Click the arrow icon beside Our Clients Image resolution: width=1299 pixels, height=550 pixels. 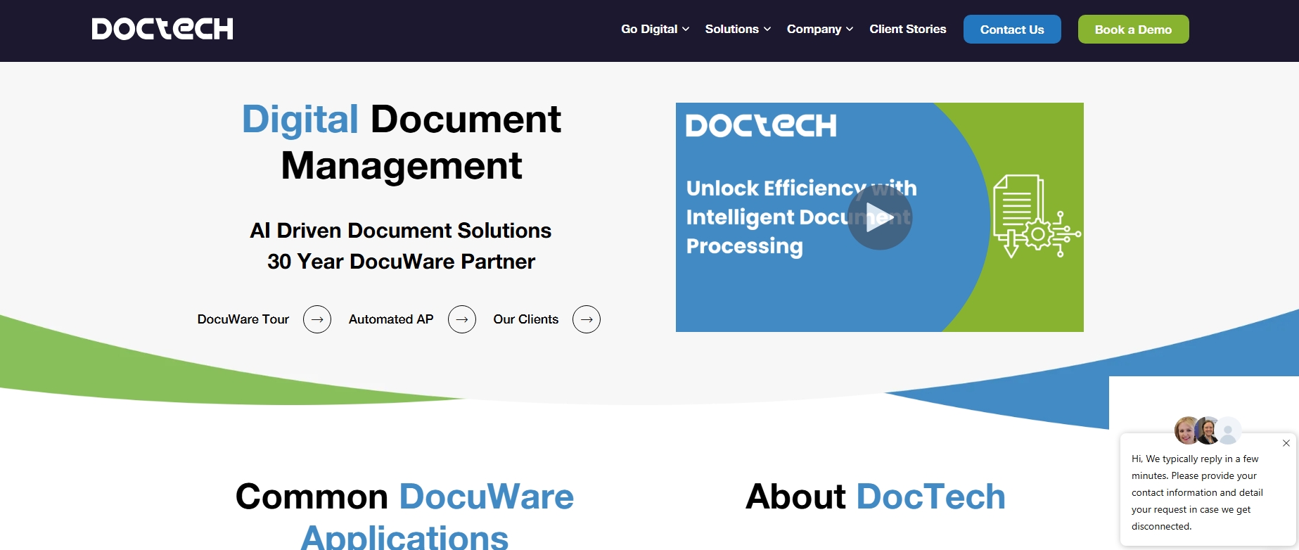coord(587,319)
